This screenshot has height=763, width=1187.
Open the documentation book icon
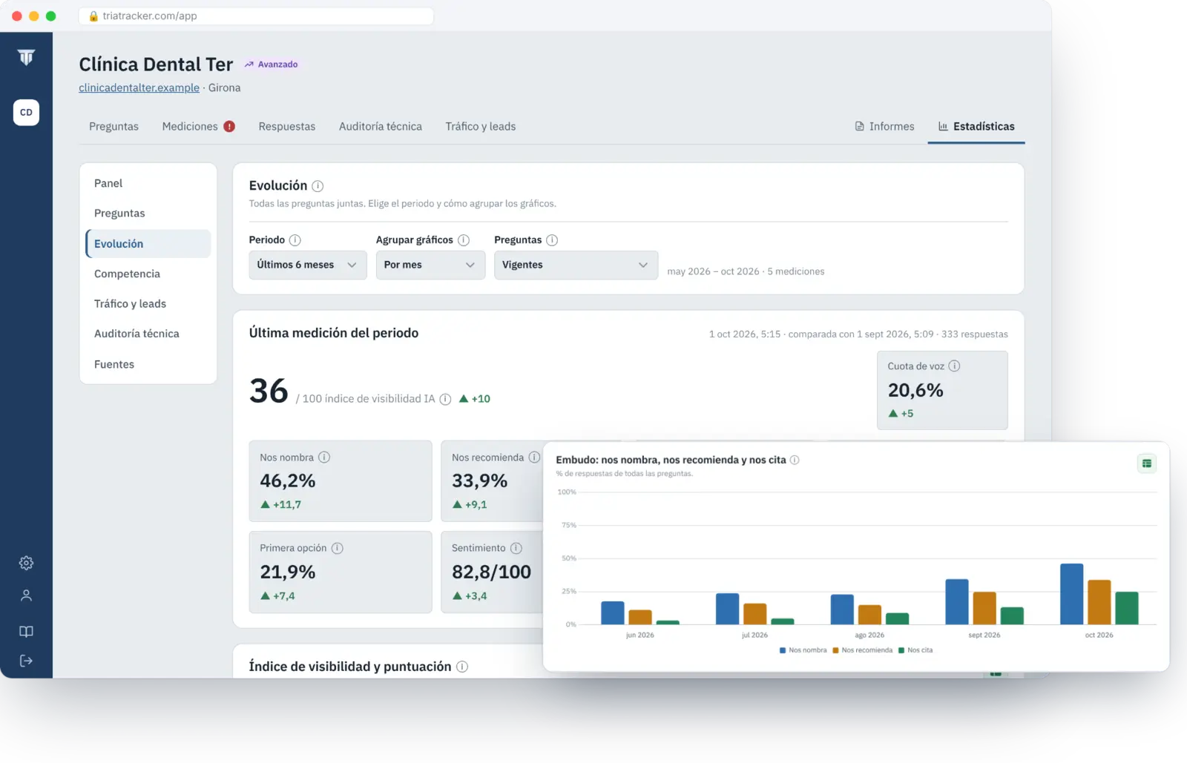point(26,632)
